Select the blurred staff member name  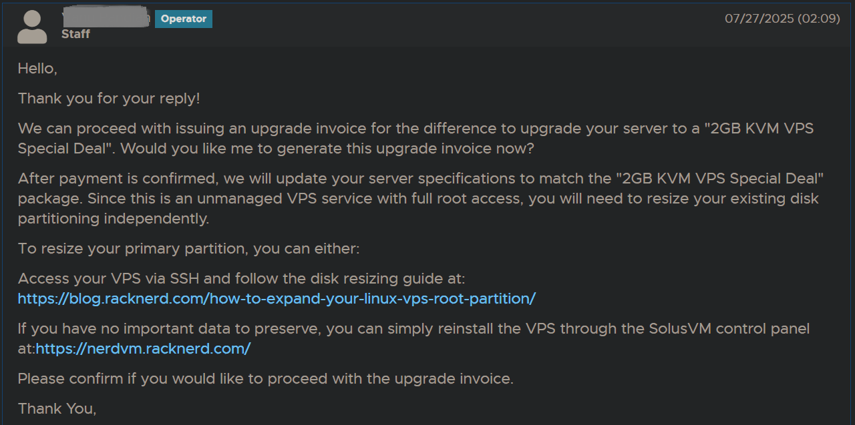click(106, 19)
